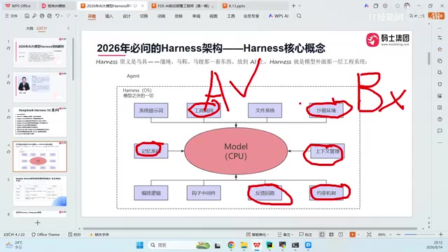The height and width of the screenshot is (252, 448).
Task: Switch to the FDE-AI document tab
Action: coord(183,6)
